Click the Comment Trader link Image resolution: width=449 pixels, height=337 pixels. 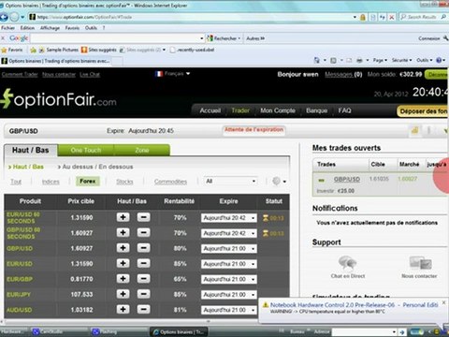click(20, 74)
